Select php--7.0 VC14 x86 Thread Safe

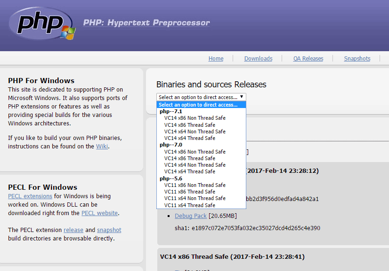[189, 158]
